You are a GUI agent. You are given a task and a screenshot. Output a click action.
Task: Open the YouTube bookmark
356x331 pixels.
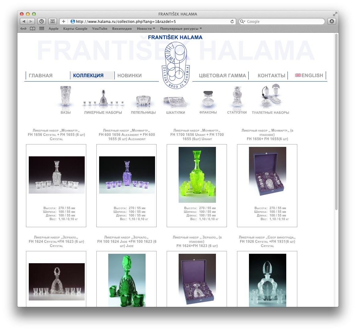tap(100, 29)
